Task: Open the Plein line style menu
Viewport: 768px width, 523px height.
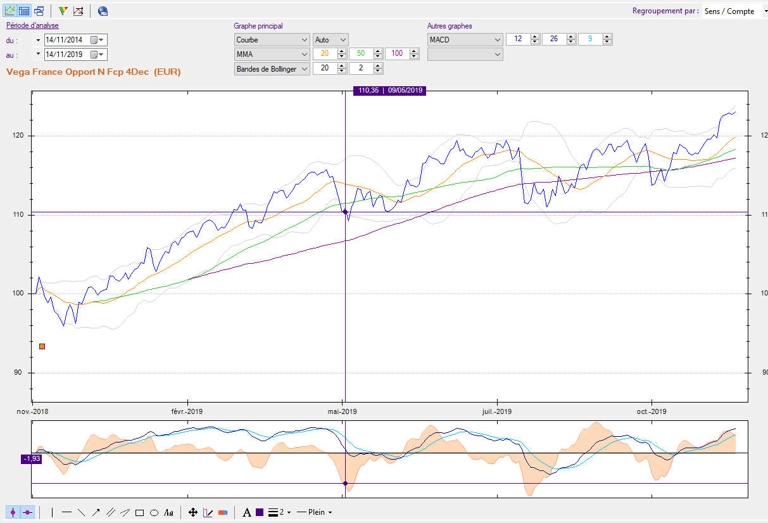Action: (315, 512)
